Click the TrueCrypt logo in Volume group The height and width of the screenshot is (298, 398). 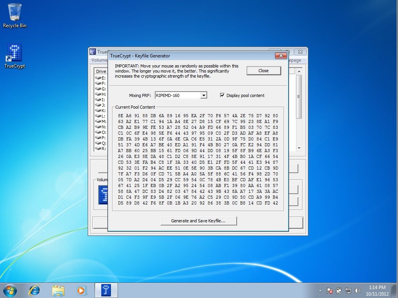click(104, 195)
